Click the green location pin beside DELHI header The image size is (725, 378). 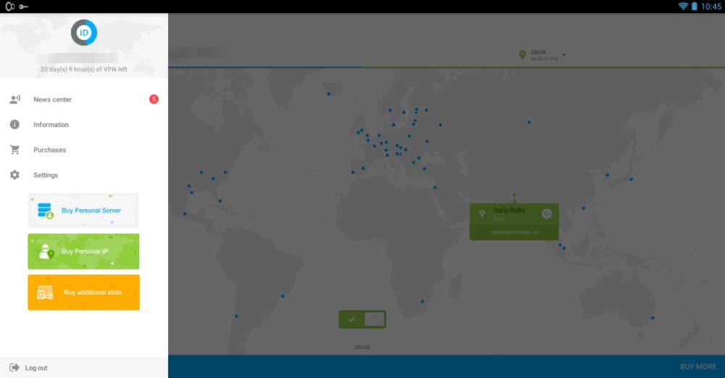[522, 55]
